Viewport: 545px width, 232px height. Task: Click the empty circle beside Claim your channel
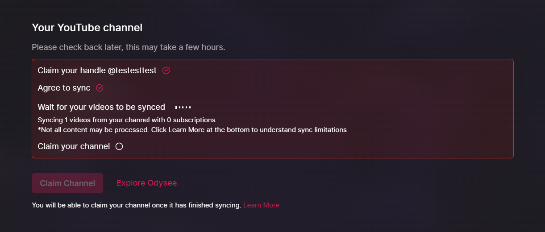point(119,146)
